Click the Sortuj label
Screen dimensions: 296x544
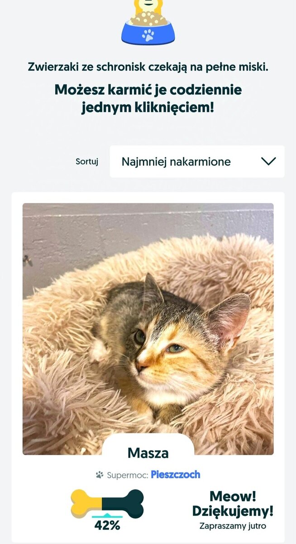click(x=87, y=161)
